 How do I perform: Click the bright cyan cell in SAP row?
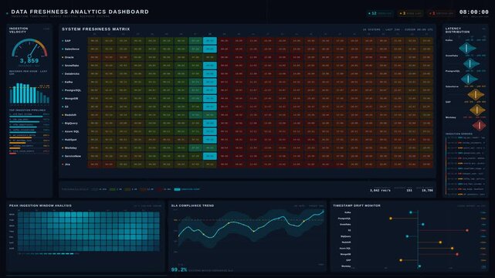click(210, 41)
